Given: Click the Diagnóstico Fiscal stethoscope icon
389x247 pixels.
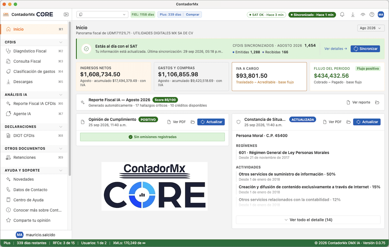Looking at the screenshot, I should 8,51.
